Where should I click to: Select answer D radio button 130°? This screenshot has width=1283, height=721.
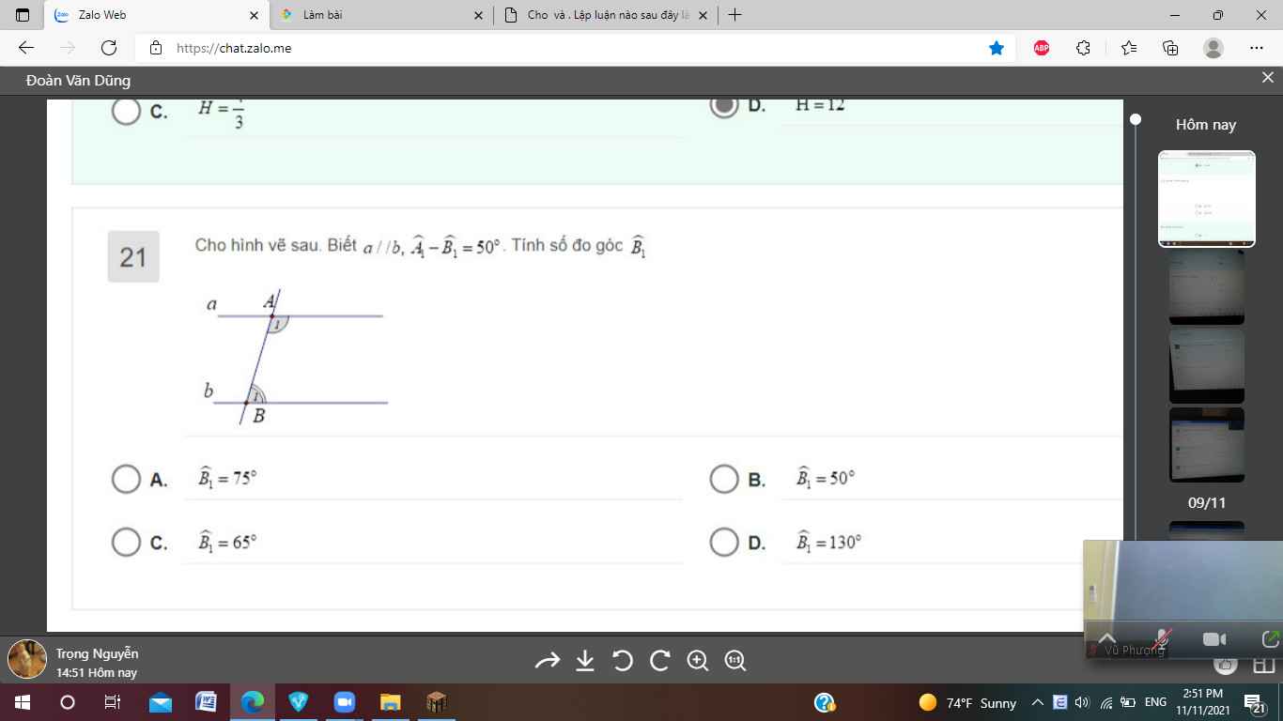724,543
